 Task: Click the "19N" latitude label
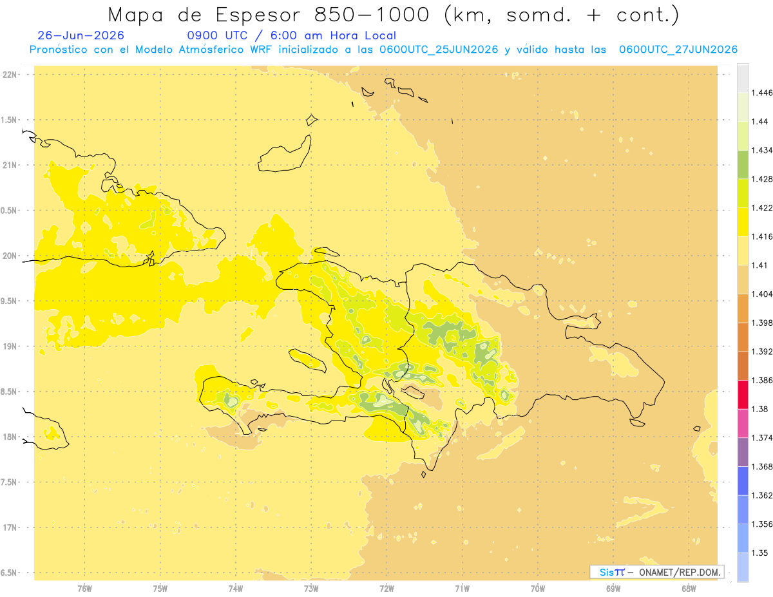(x=11, y=346)
